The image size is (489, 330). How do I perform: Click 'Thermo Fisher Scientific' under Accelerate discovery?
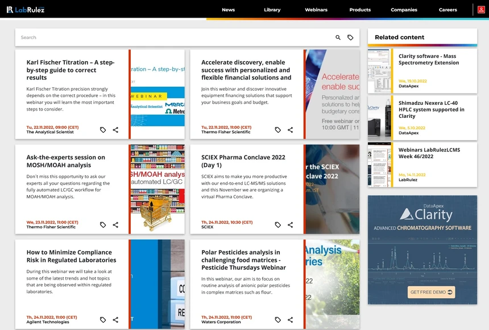coord(226,132)
